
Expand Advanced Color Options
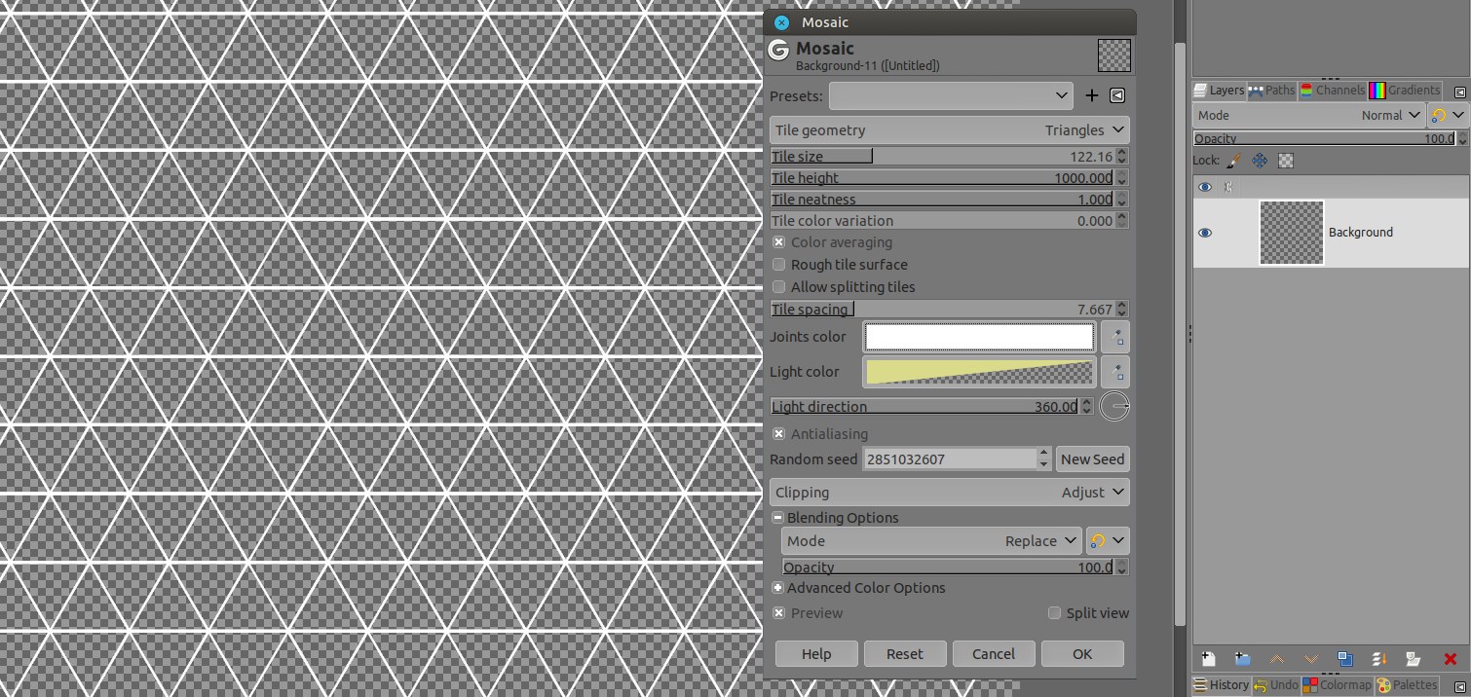click(778, 588)
